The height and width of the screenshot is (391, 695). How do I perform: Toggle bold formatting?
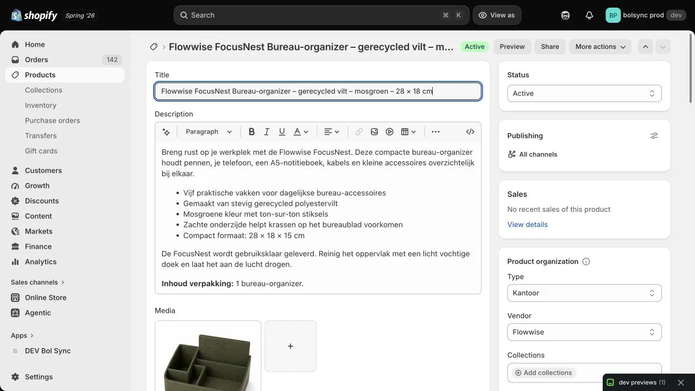tap(251, 131)
